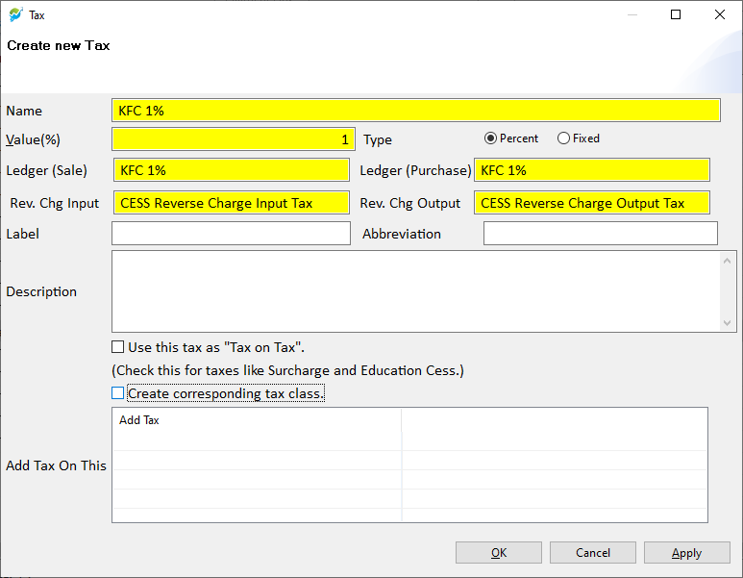The image size is (743, 578).
Task: Click the Abbreviation input field
Action: click(x=601, y=234)
